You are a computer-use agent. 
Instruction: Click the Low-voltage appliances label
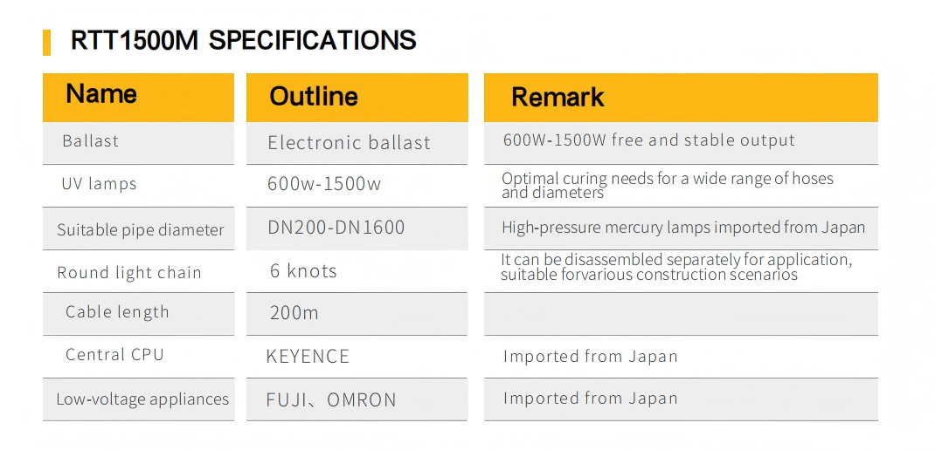[142, 399]
